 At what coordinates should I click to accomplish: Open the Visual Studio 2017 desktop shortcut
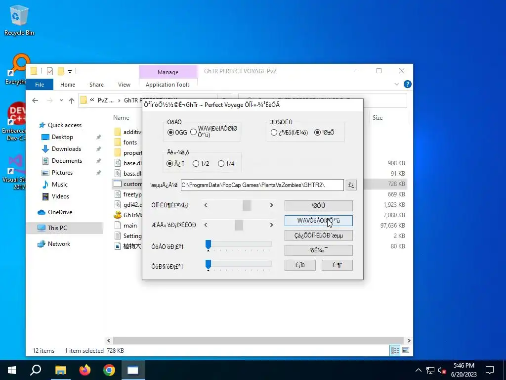[x=14, y=172]
